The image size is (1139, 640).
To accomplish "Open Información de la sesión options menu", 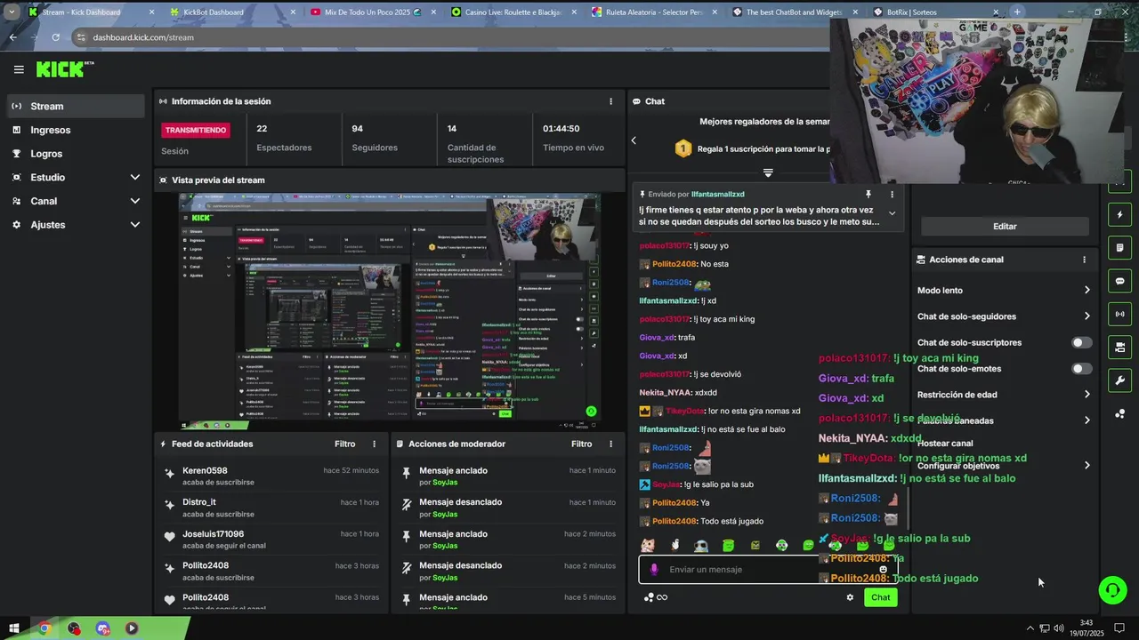I will (x=610, y=101).
